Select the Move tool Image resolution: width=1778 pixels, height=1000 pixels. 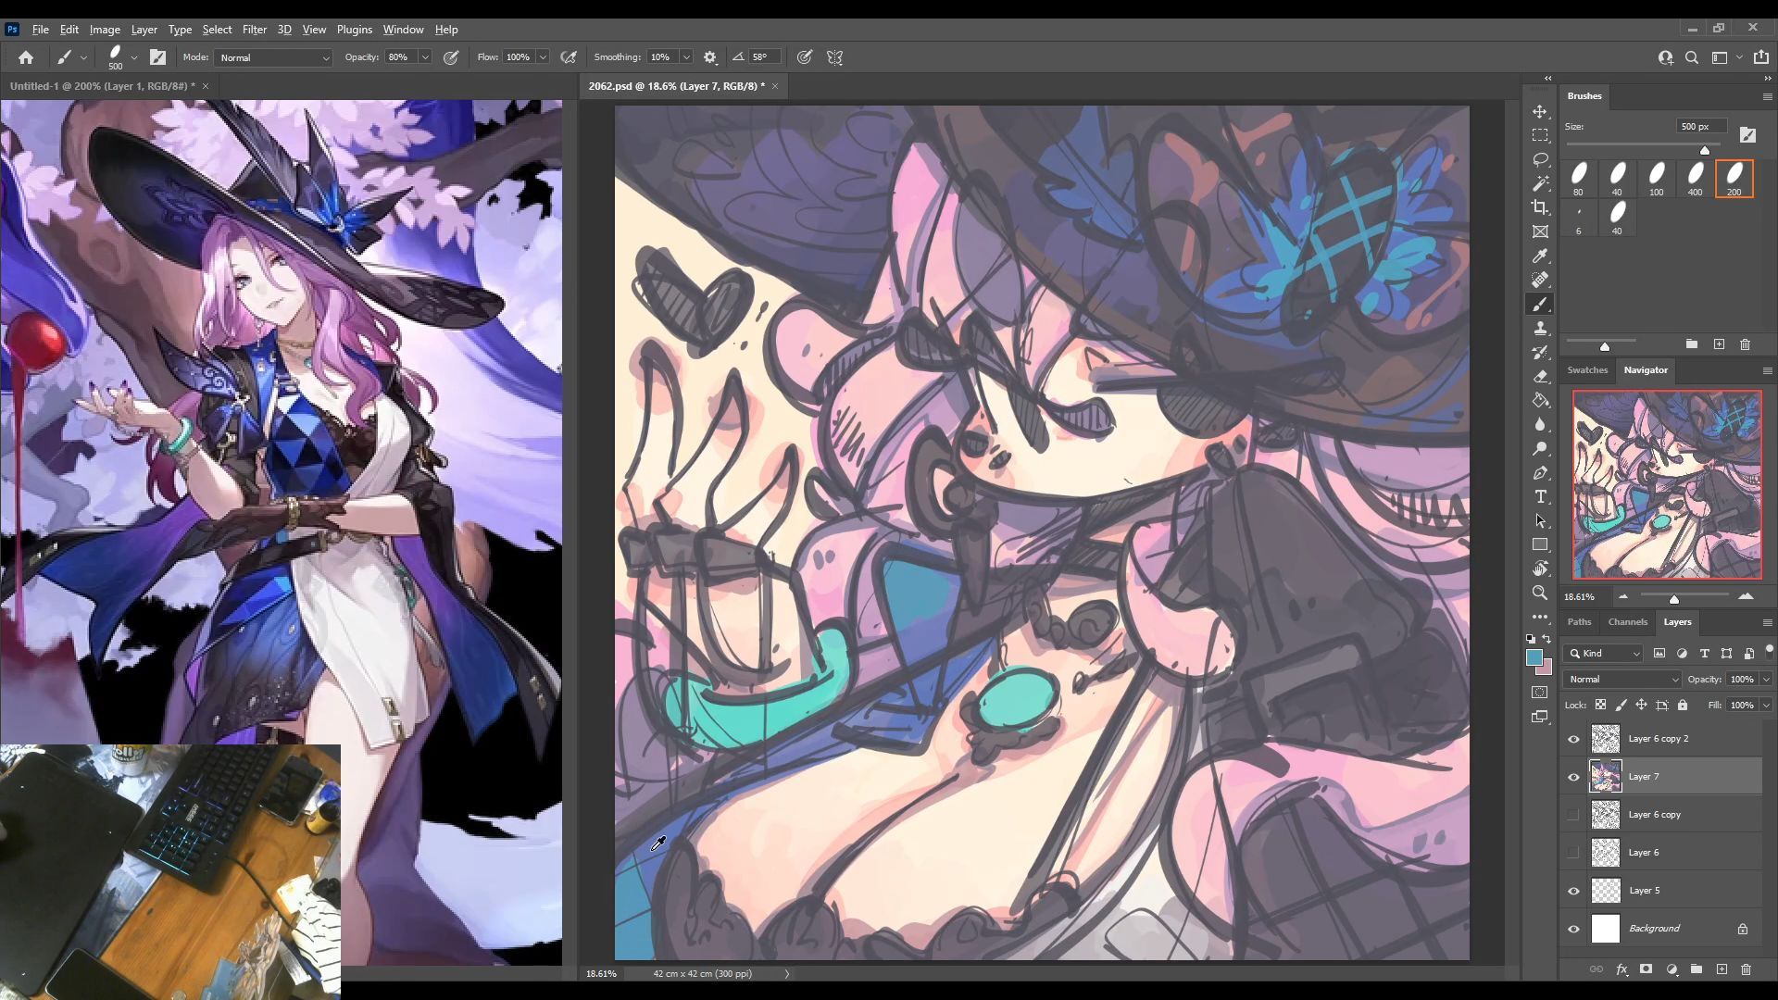1540,111
